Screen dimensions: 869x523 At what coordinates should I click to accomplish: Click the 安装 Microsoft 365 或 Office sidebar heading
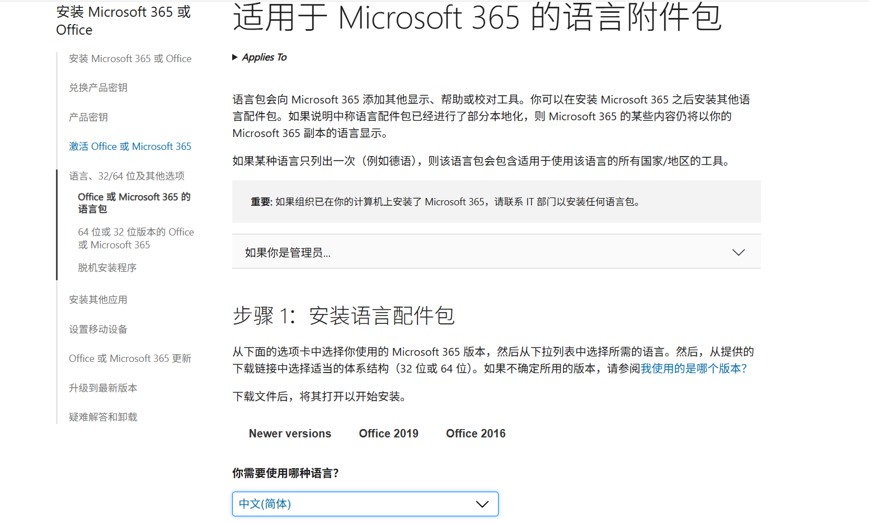point(123,21)
